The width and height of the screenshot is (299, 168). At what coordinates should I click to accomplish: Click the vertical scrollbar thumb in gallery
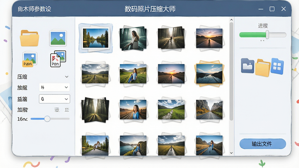point(231,71)
